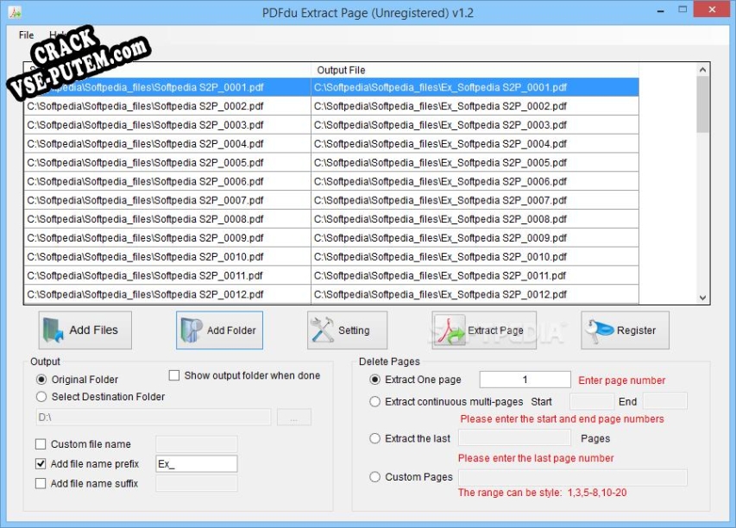
Task: Click output cell Ex_Softpedia S2P_0002.pdf
Action: (x=475, y=106)
